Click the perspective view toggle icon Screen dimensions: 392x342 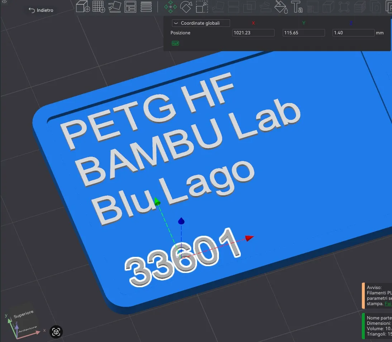point(56,332)
